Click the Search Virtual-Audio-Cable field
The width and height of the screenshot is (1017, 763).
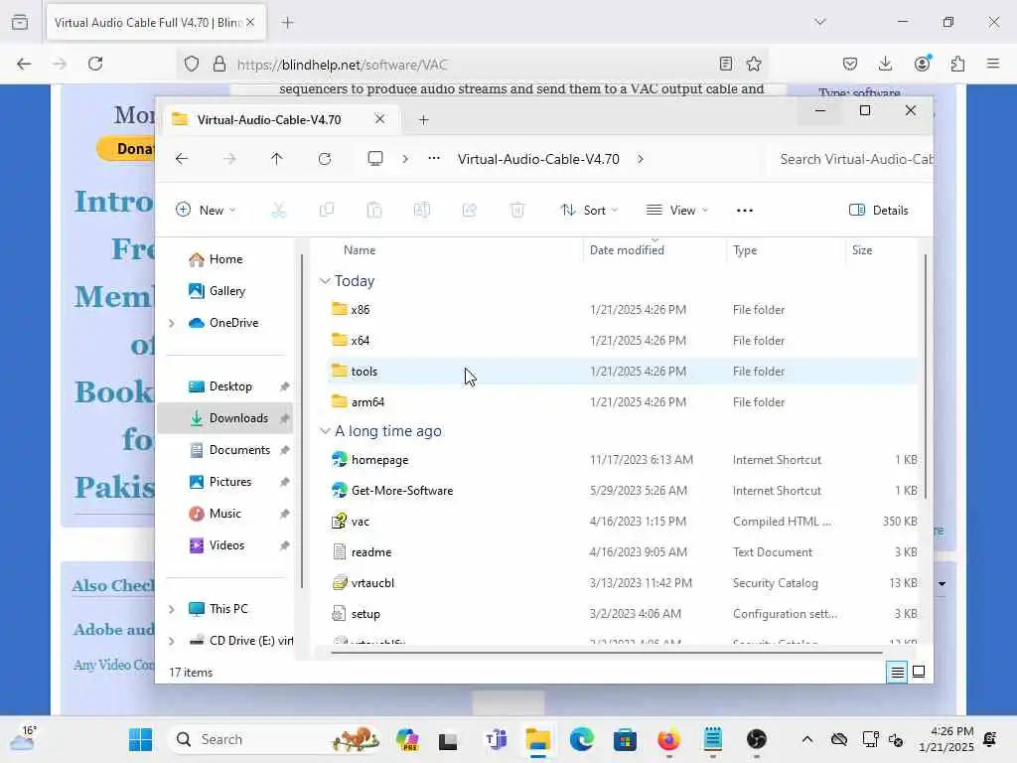pyautogui.click(x=850, y=159)
